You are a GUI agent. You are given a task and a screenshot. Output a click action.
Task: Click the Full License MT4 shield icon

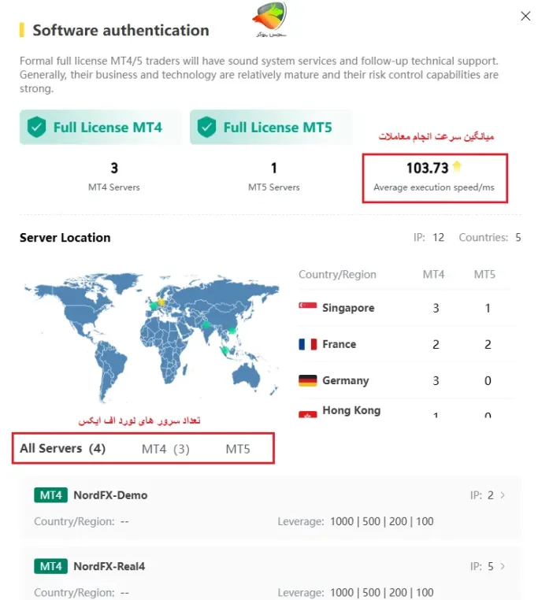[37, 127]
